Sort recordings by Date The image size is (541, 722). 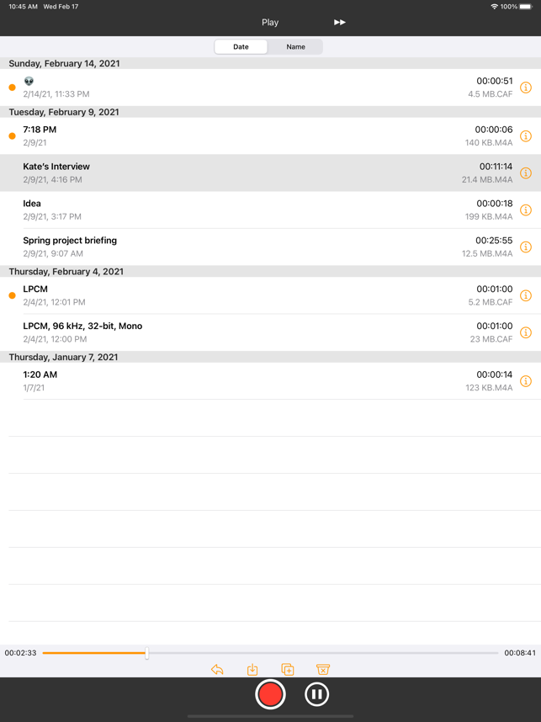[241, 47]
